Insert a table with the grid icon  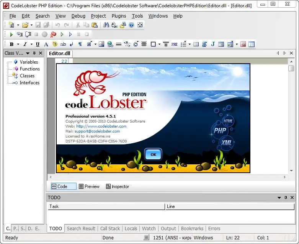point(196,44)
